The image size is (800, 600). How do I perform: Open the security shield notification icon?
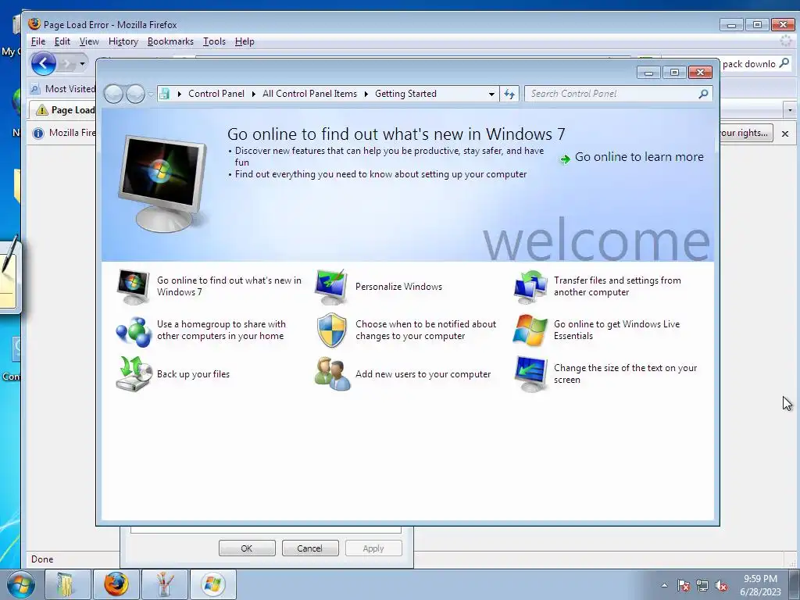pyautogui.click(x=331, y=330)
